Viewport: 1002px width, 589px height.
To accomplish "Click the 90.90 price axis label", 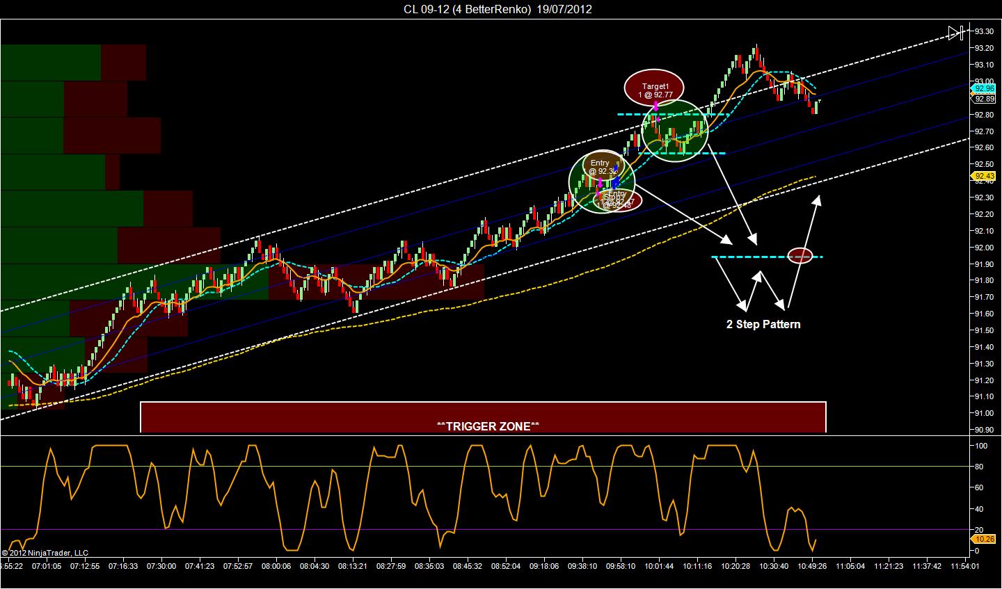I will (984, 430).
